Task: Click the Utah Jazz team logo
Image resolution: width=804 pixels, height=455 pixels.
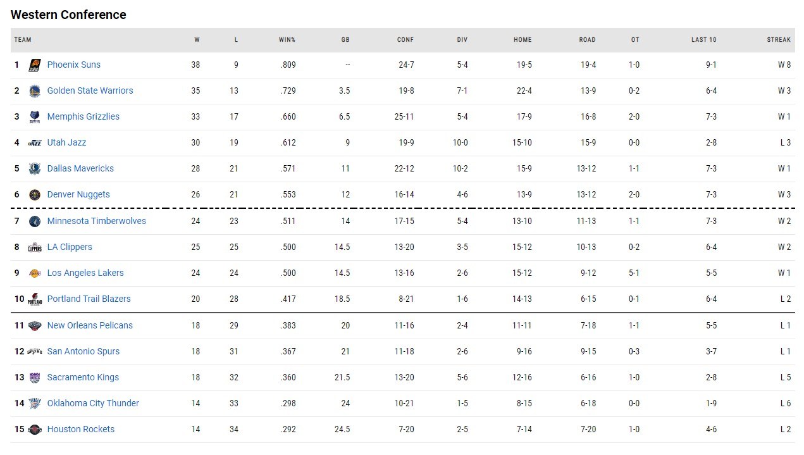Action: click(x=35, y=142)
